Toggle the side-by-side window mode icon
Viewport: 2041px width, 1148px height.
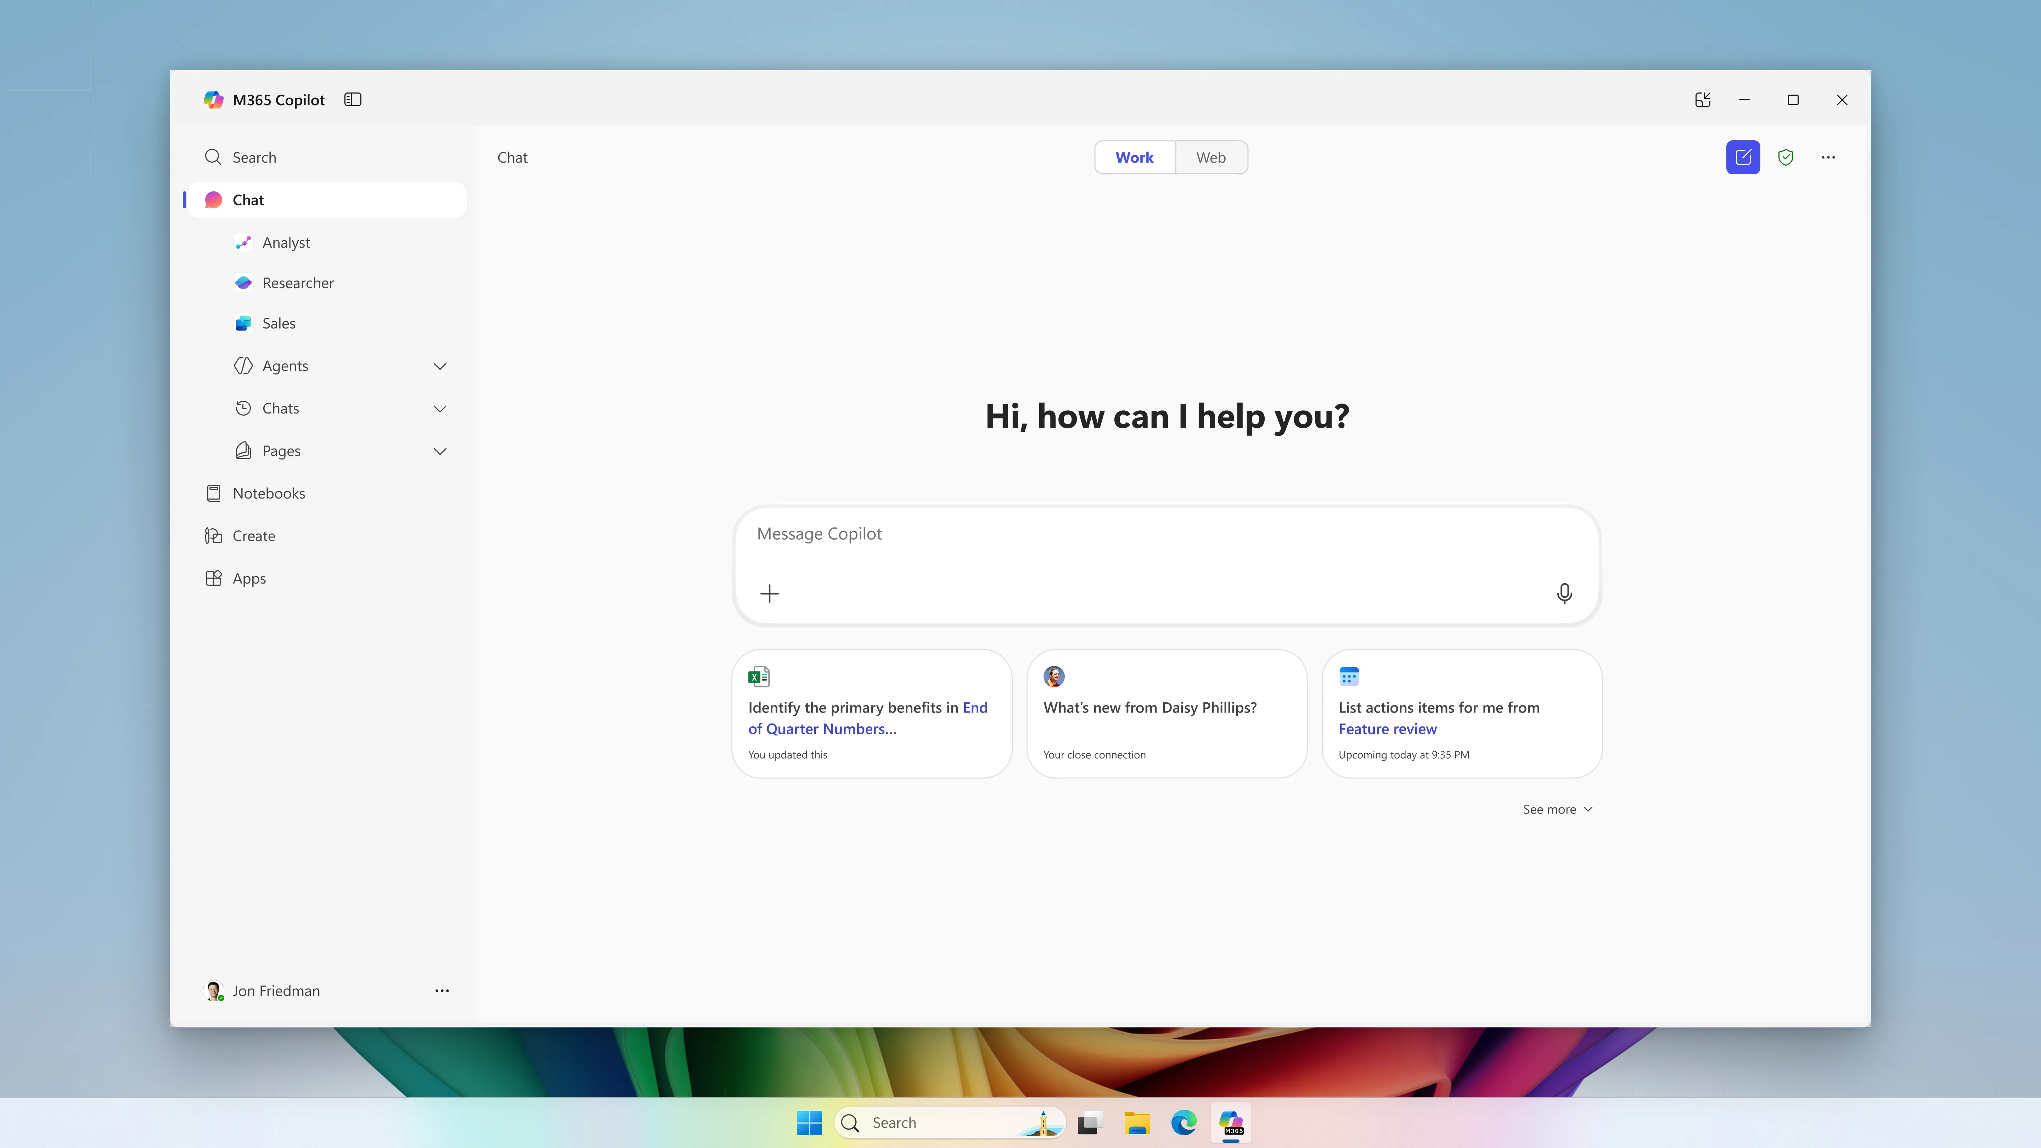(1703, 100)
